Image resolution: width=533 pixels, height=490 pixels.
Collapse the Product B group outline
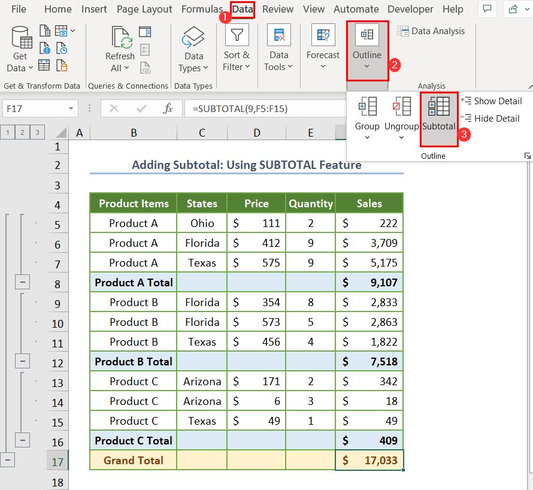(x=22, y=361)
